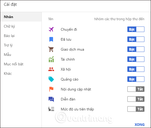
Task: Click the green chart Tài chính icon
Action: 51,59
